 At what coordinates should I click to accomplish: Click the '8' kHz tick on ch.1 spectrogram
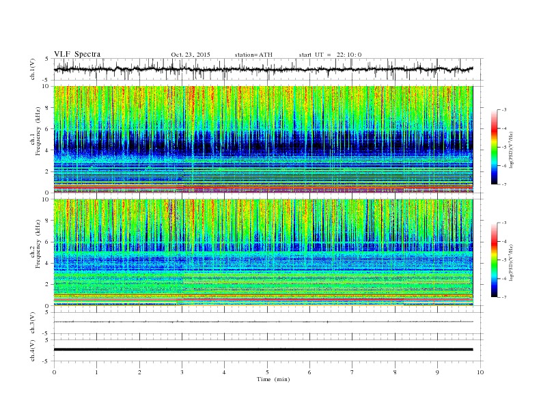[48, 108]
